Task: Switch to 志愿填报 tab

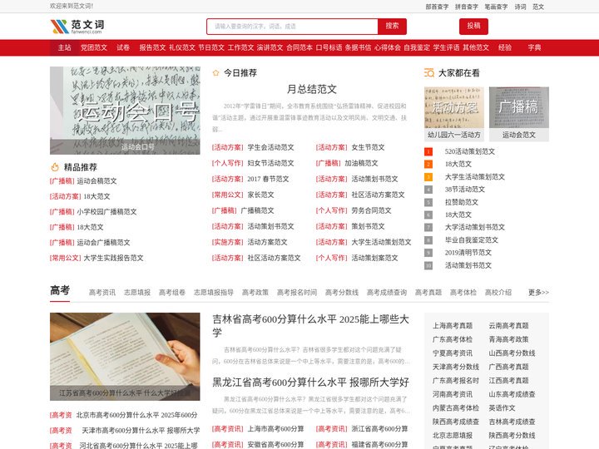Action: click(137, 293)
